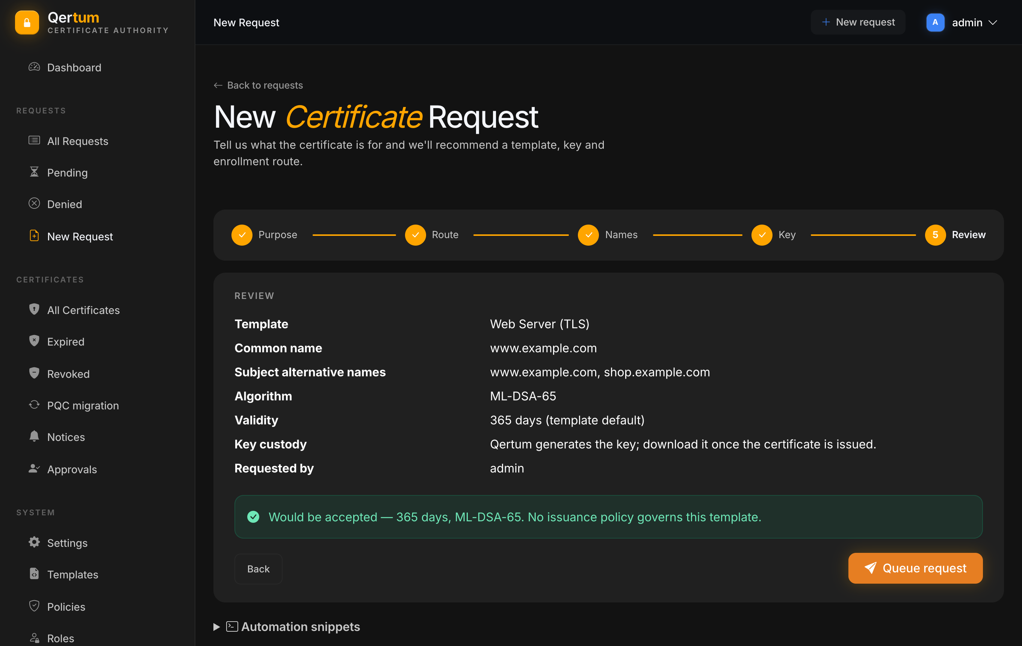This screenshot has height=646, width=1022.
Task: Click the Revoked shield icon
Action: 34,373
